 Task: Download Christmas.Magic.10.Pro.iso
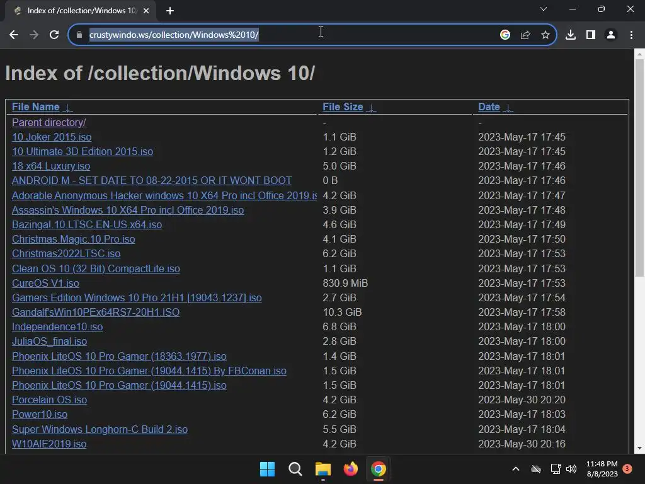tap(73, 239)
